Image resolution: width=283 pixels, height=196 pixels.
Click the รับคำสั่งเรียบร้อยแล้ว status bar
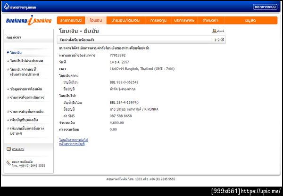tap(141, 40)
